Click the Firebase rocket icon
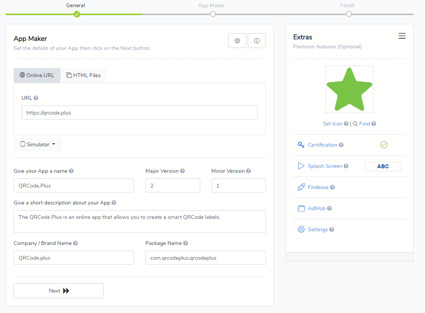The image size is (425, 313). [x=301, y=187]
